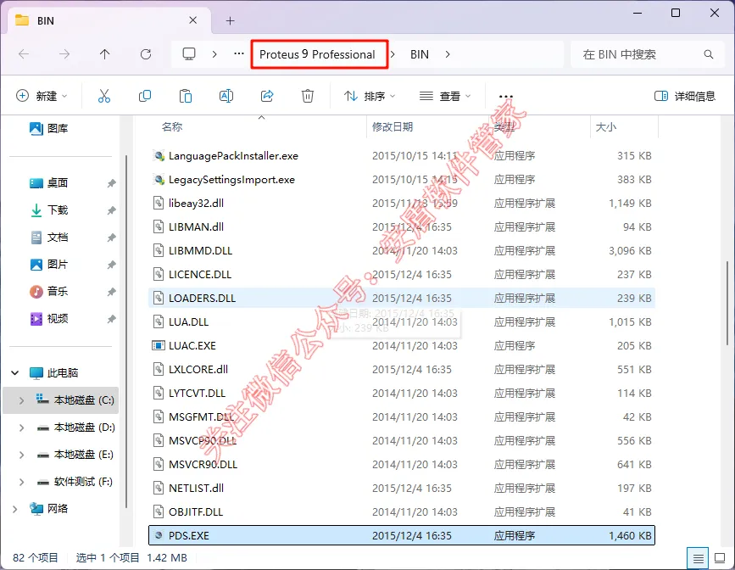
Task: Expand 本地磁盘 (D:) tree node
Action: pyautogui.click(x=21, y=427)
